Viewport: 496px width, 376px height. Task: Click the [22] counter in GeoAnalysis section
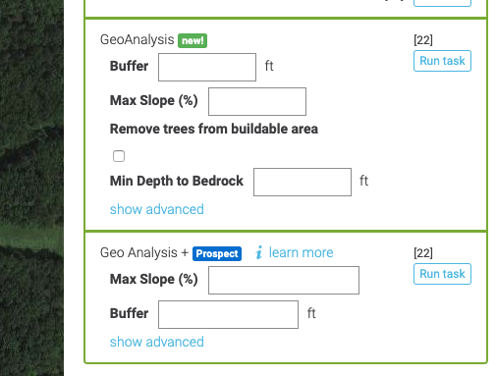point(423,40)
